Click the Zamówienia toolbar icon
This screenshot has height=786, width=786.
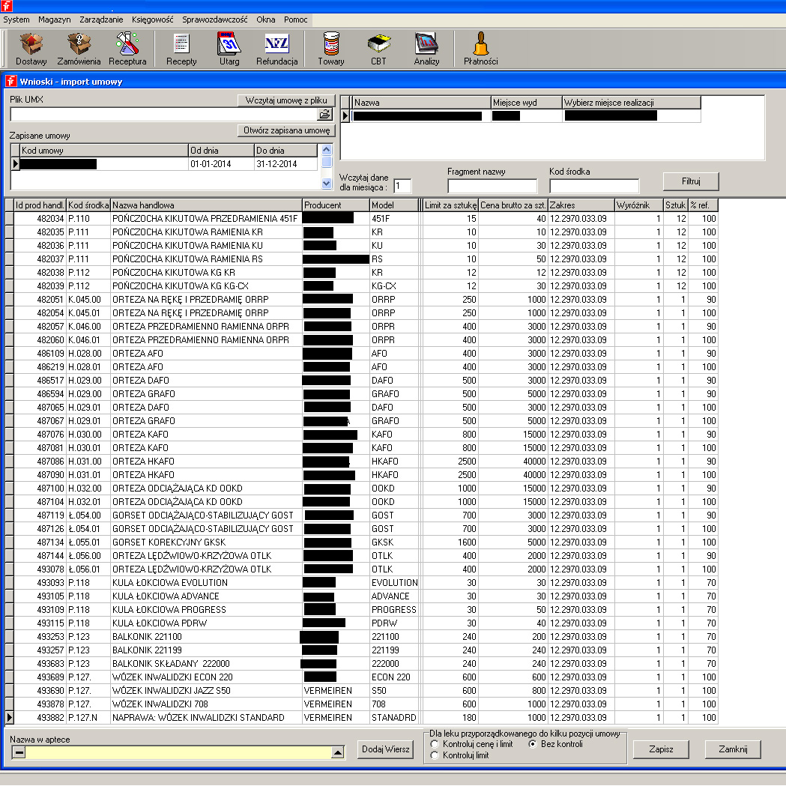(79, 49)
